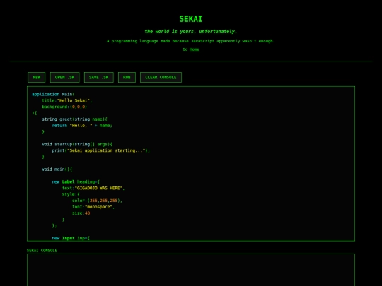Clear the console output
382x286 pixels.
tap(161, 78)
